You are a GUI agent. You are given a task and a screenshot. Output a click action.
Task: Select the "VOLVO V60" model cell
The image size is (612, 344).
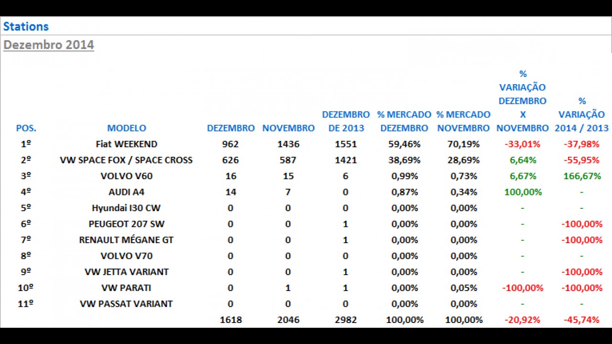pyautogui.click(x=127, y=176)
